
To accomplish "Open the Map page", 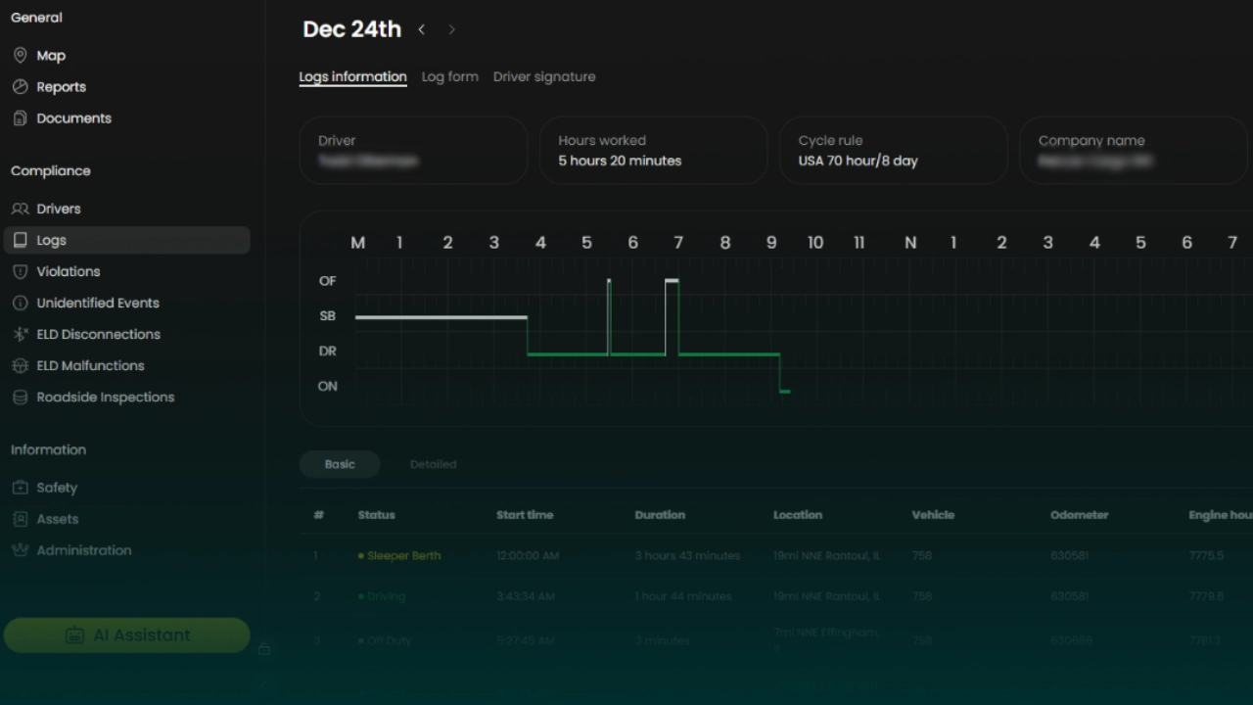I will [51, 56].
